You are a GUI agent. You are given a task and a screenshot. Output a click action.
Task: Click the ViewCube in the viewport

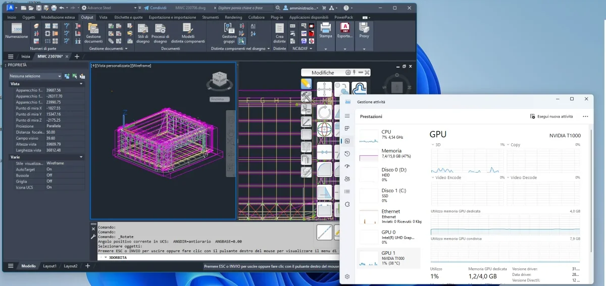point(220,80)
